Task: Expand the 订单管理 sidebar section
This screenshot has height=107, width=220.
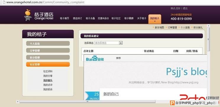Action: pos(48,50)
